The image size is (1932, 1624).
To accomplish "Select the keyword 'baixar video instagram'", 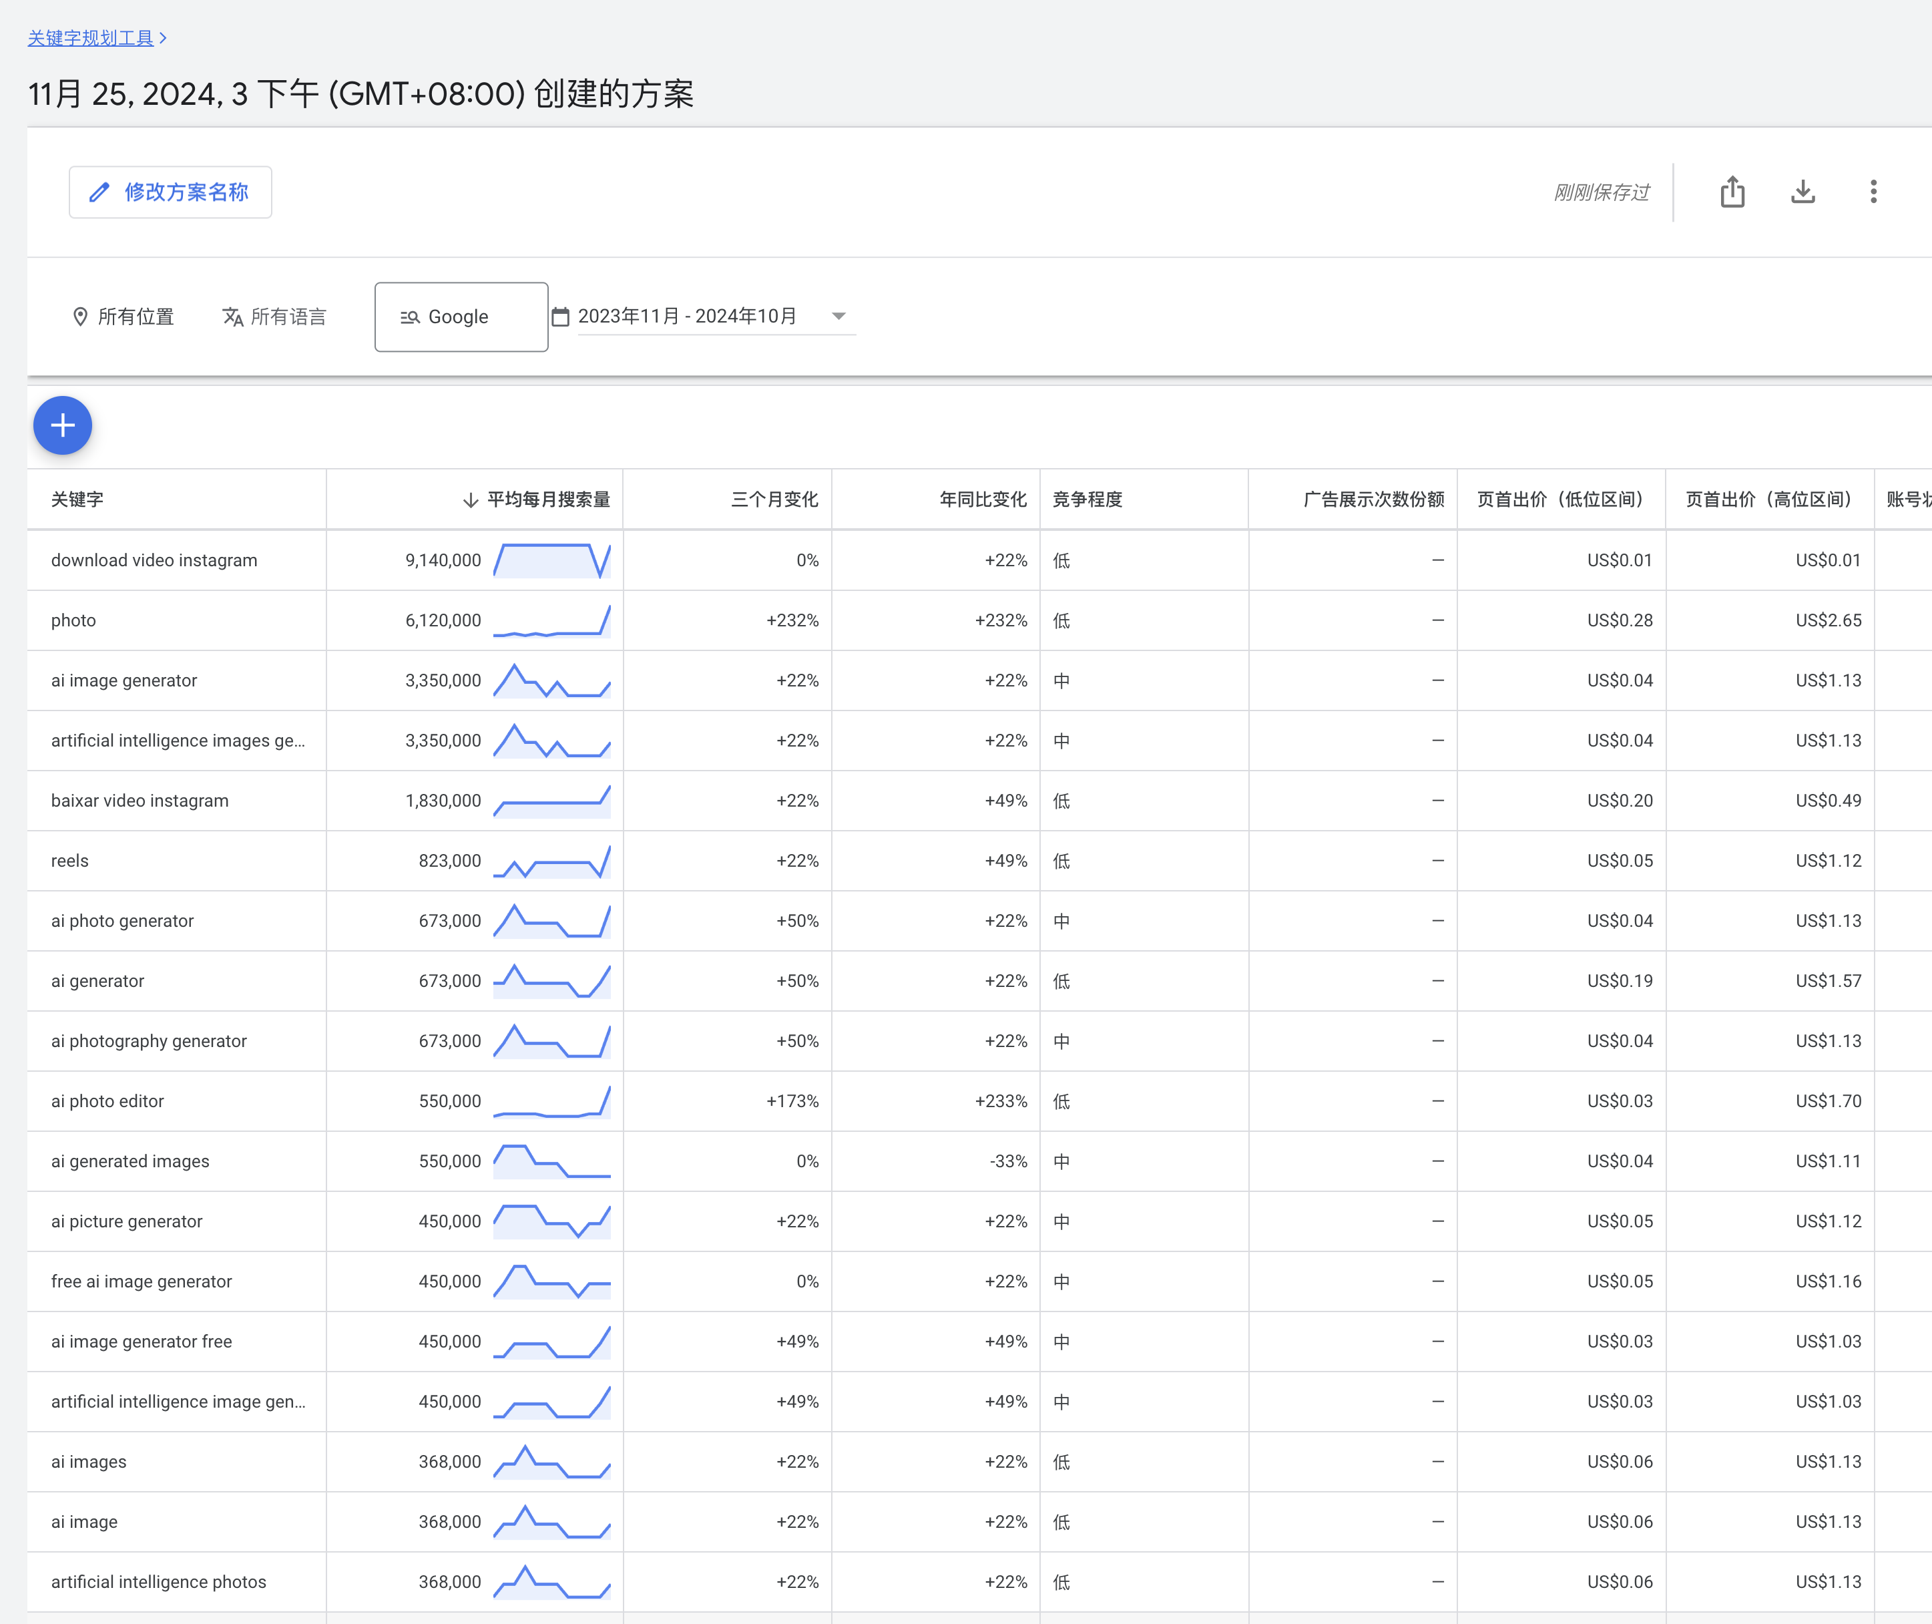I will click(140, 801).
